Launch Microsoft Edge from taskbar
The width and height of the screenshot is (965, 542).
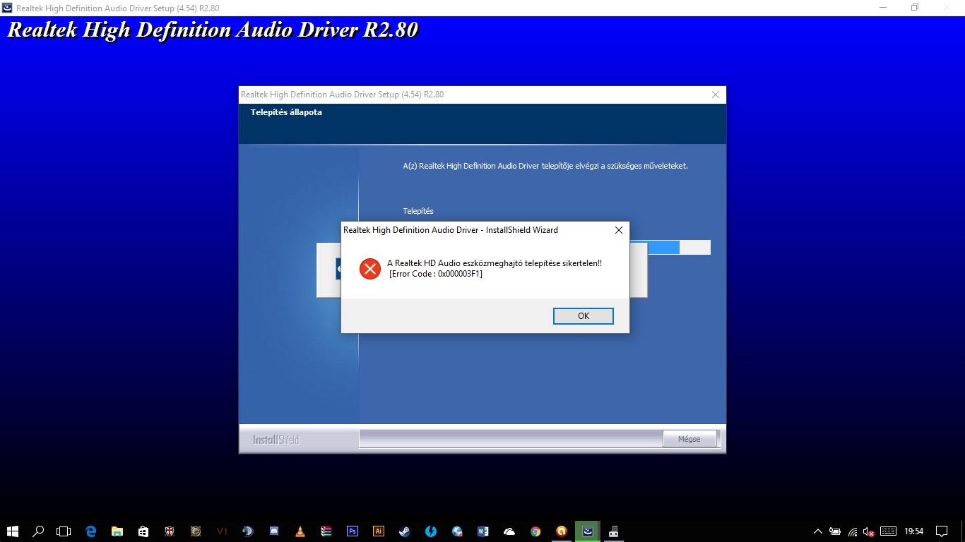click(x=90, y=531)
